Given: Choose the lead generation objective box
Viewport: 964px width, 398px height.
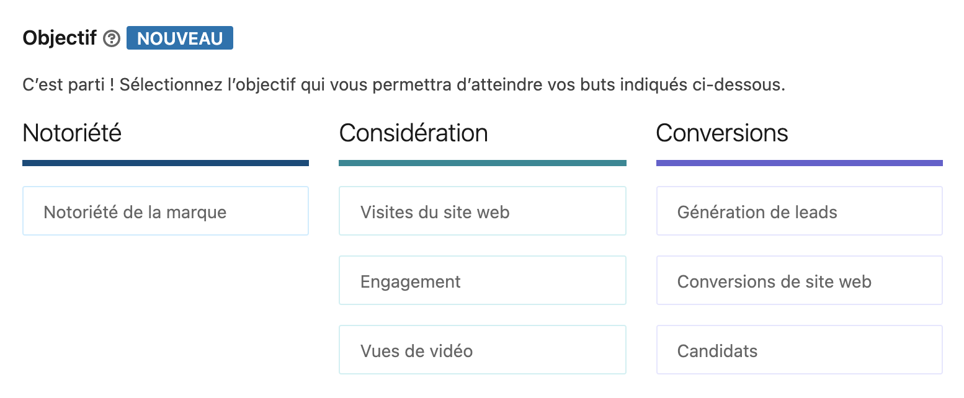Looking at the screenshot, I should coord(800,211).
